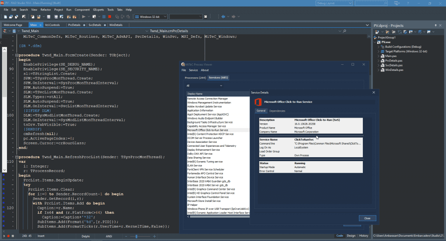Image resolution: width=446 pixels, height=241 pixels.
Task: Switch to Dependencies tab in Service Details
Action: click(277, 111)
